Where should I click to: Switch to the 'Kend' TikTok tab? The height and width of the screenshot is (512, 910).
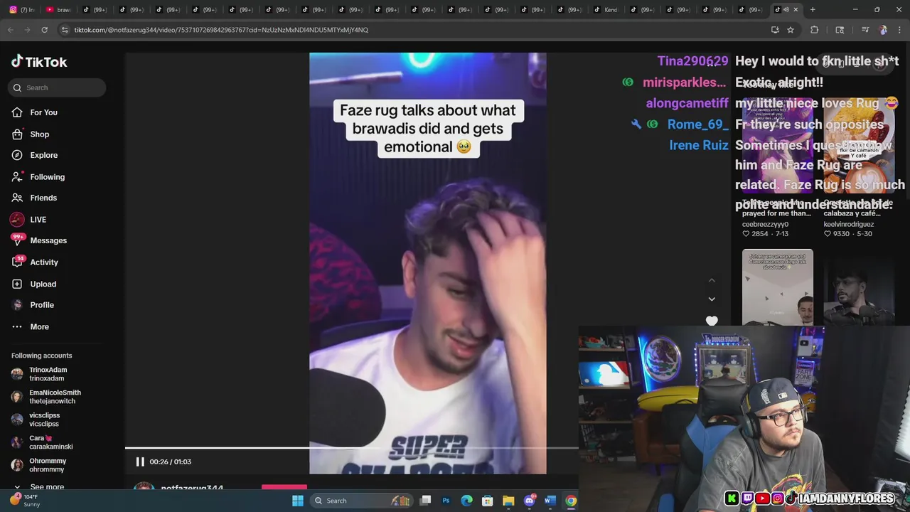click(606, 10)
